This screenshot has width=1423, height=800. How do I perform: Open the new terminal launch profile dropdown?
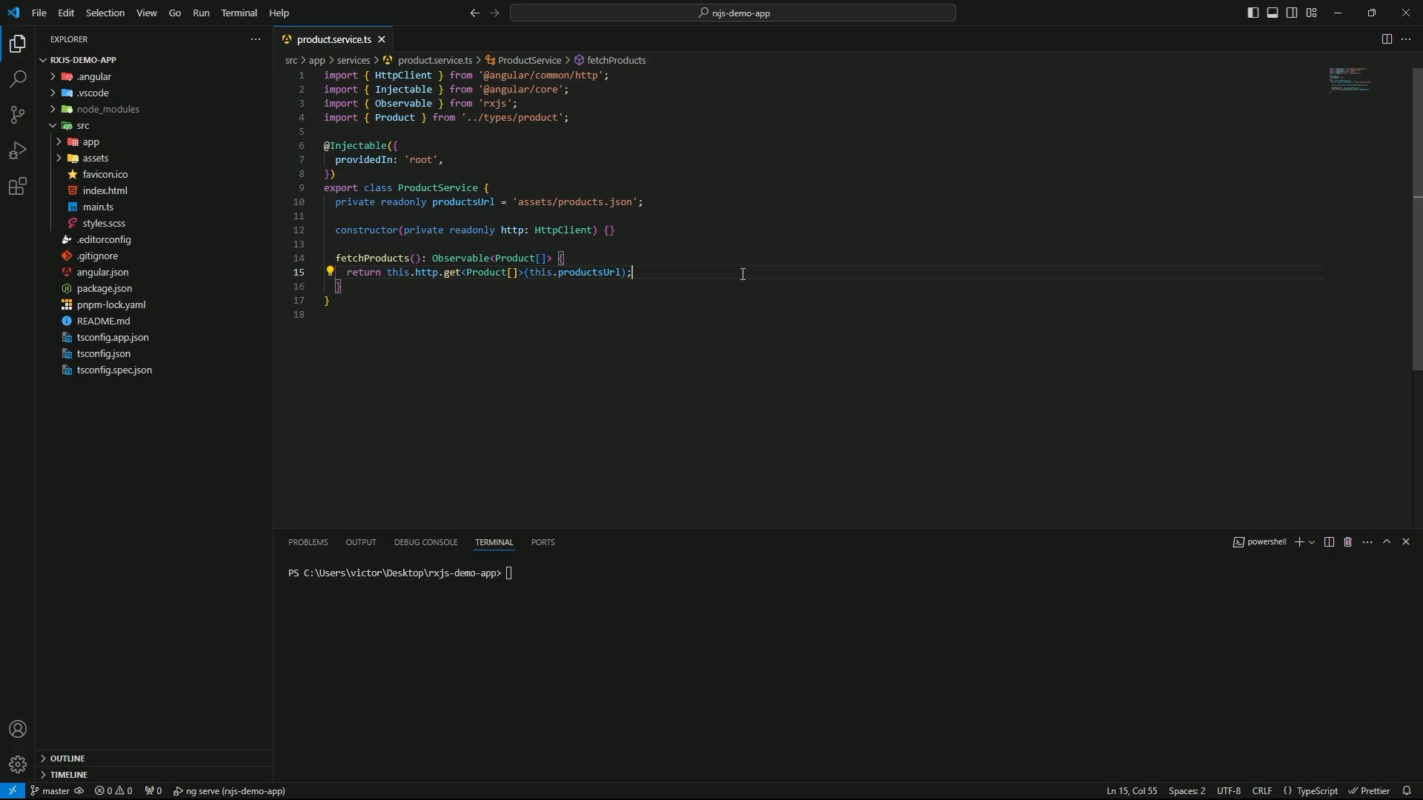(x=1313, y=542)
